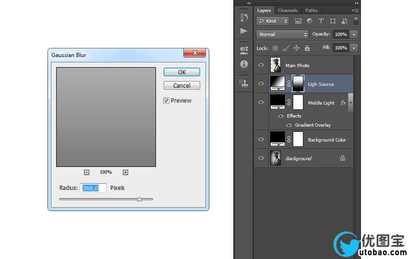Open the Info panel icon
This screenshot has width=408, height=259.
click(244, 64)
